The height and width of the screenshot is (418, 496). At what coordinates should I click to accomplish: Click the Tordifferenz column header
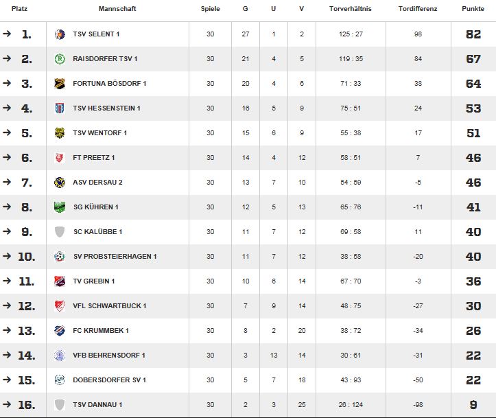click(x=418, y=8)
